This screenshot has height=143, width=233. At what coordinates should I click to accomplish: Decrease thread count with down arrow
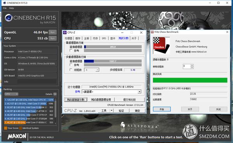click(192, 67)
